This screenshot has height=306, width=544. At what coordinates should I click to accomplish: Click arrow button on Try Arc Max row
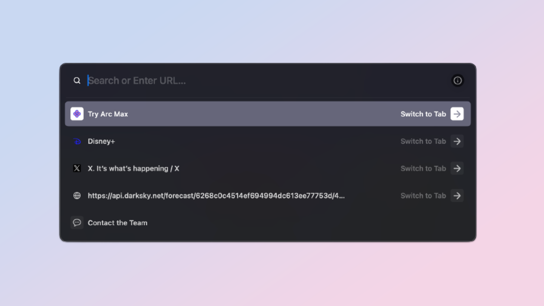pos(457,114)
